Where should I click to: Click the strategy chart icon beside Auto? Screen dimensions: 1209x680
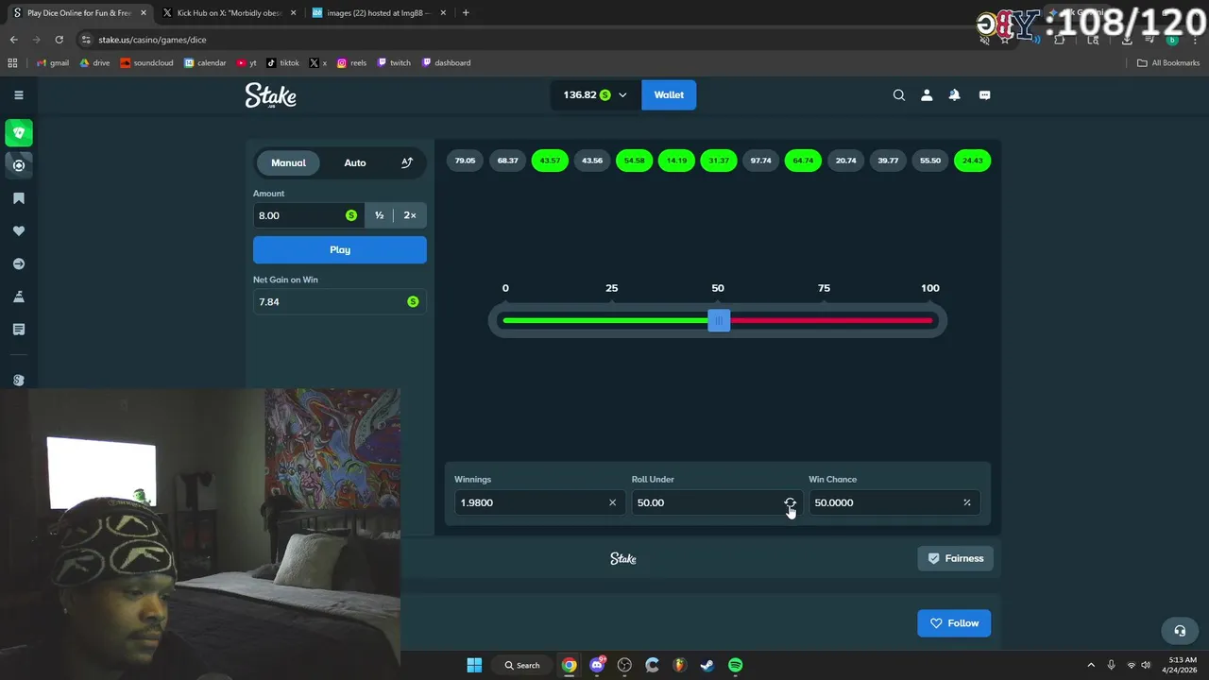[x=407, y=162]
